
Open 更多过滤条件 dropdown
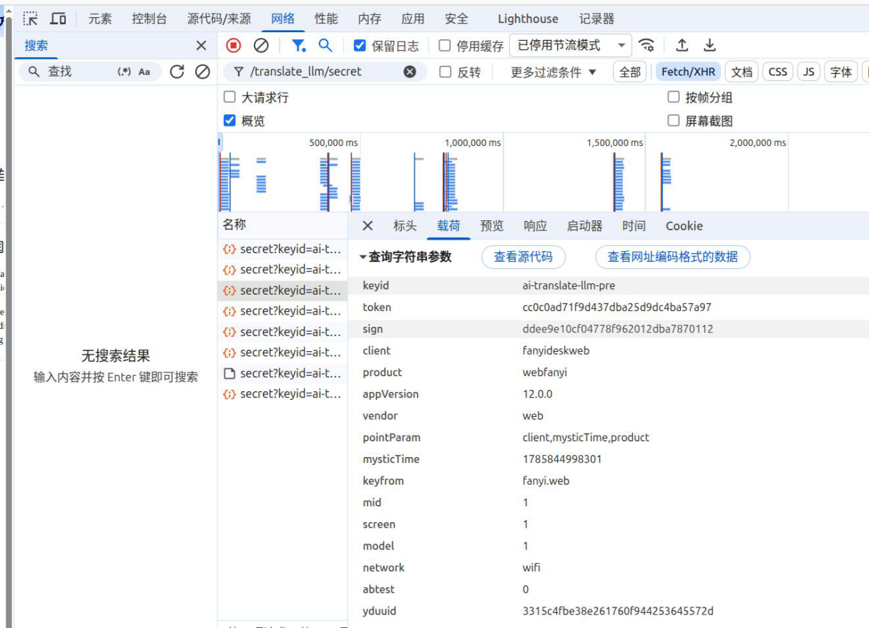tap(554, 72)
